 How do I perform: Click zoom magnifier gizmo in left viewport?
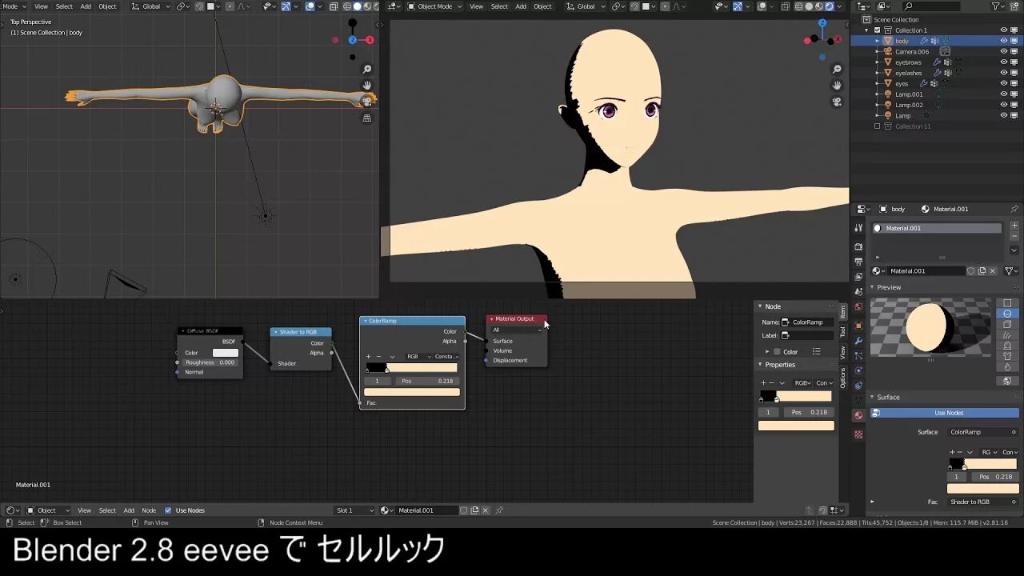(x=367, y=70)
